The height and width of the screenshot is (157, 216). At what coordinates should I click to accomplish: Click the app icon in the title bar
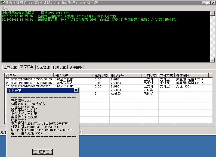coord(3,3)
